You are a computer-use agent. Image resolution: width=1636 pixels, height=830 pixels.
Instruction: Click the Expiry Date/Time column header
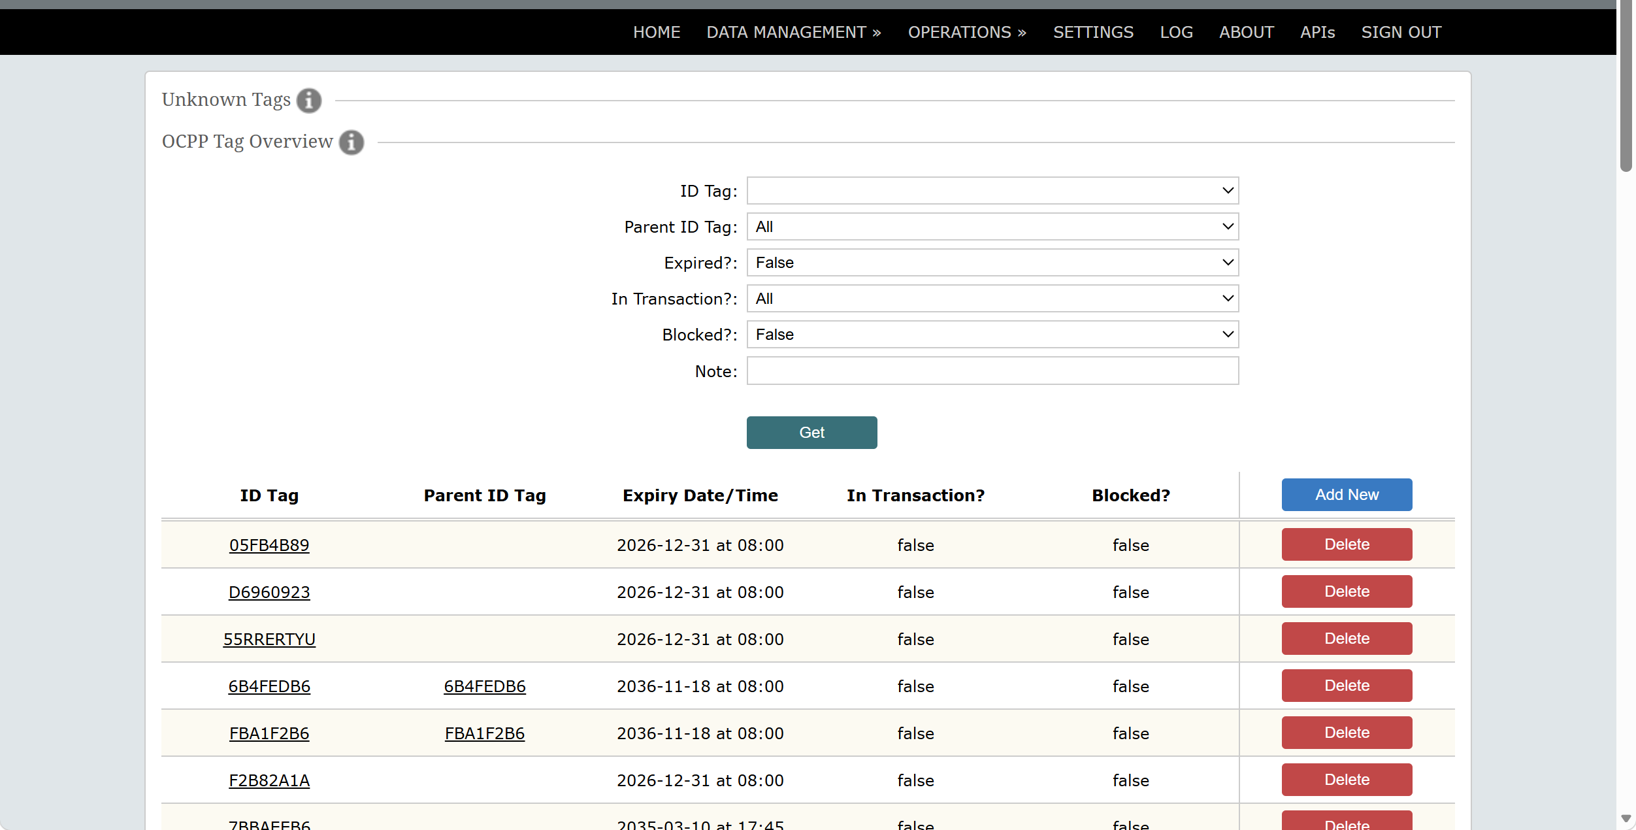pyautogui.click(x=700, y=495)
